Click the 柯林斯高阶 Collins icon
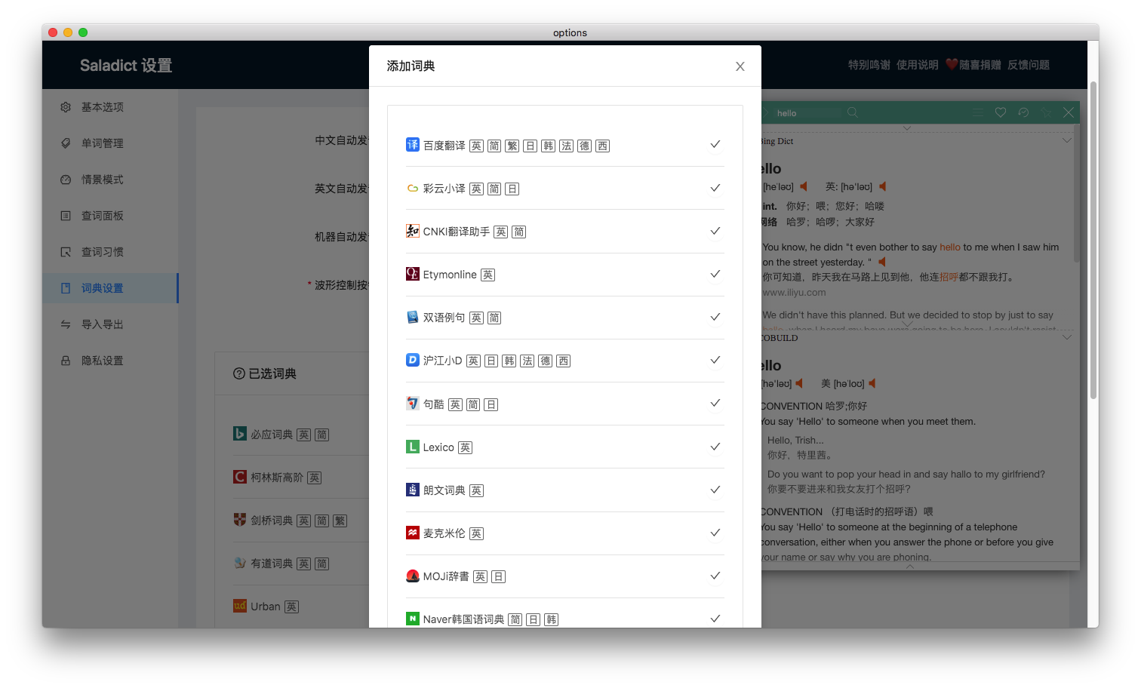 click(240, 477)
